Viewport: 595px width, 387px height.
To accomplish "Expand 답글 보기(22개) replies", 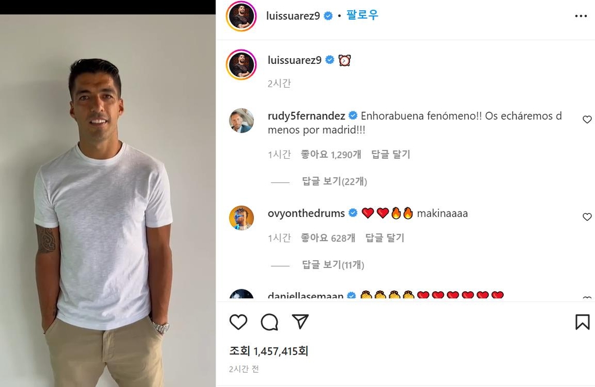I will point(334,181).
